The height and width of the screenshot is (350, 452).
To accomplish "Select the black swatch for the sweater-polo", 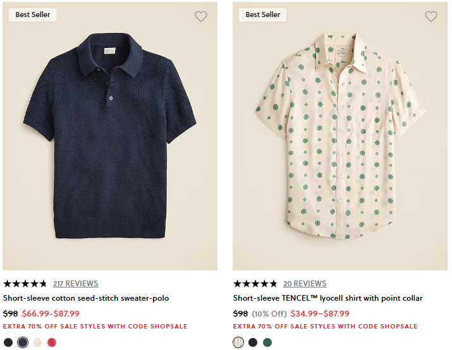I will pyautogui.click(x=8, y=342).
